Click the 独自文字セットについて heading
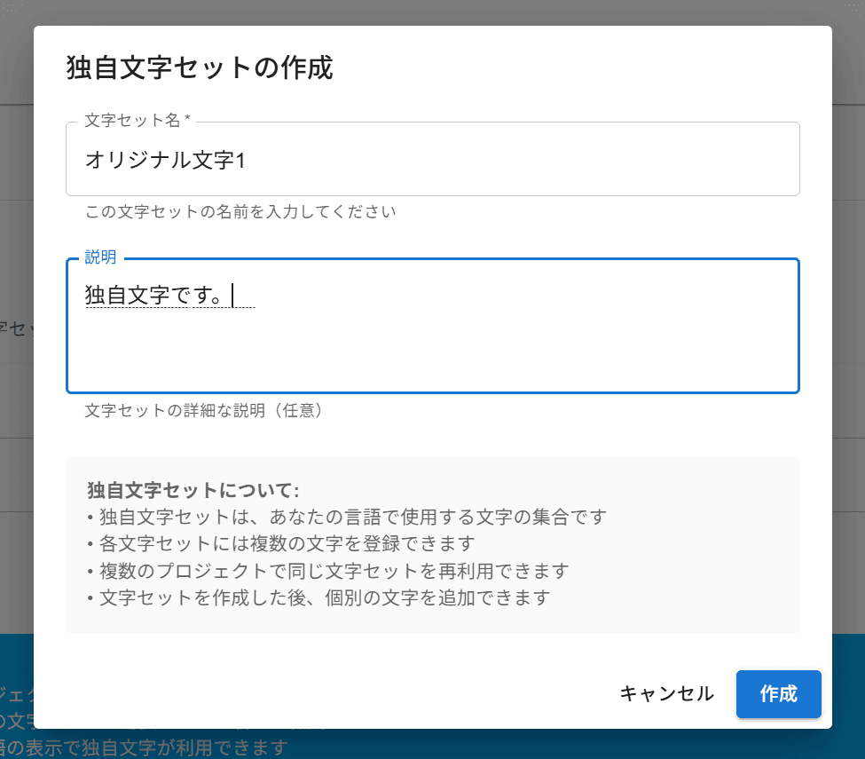 [193, 490]
